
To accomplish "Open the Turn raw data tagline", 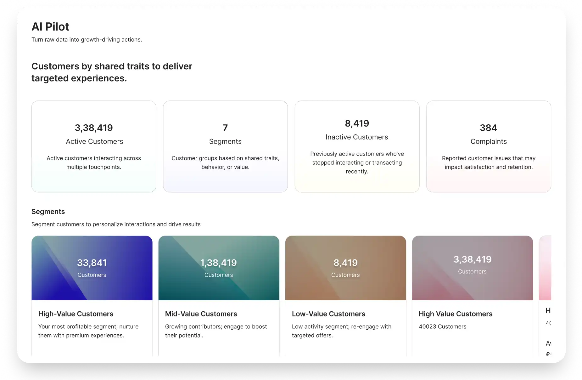I will 87,40.
